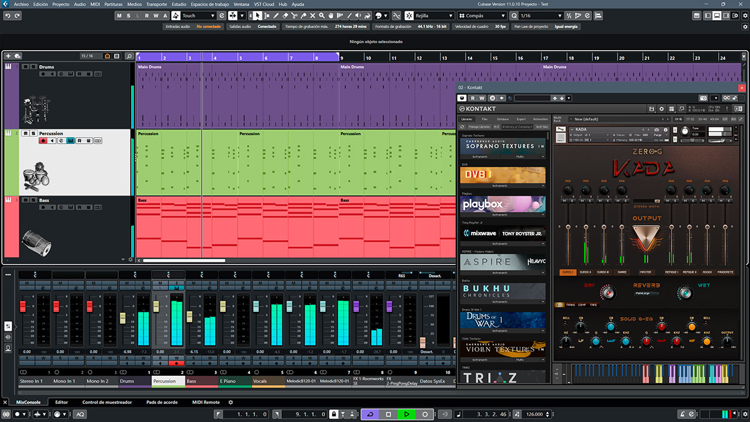Select the Bass channel in MixConsole

pyautogui.click(x=201, y=381)
